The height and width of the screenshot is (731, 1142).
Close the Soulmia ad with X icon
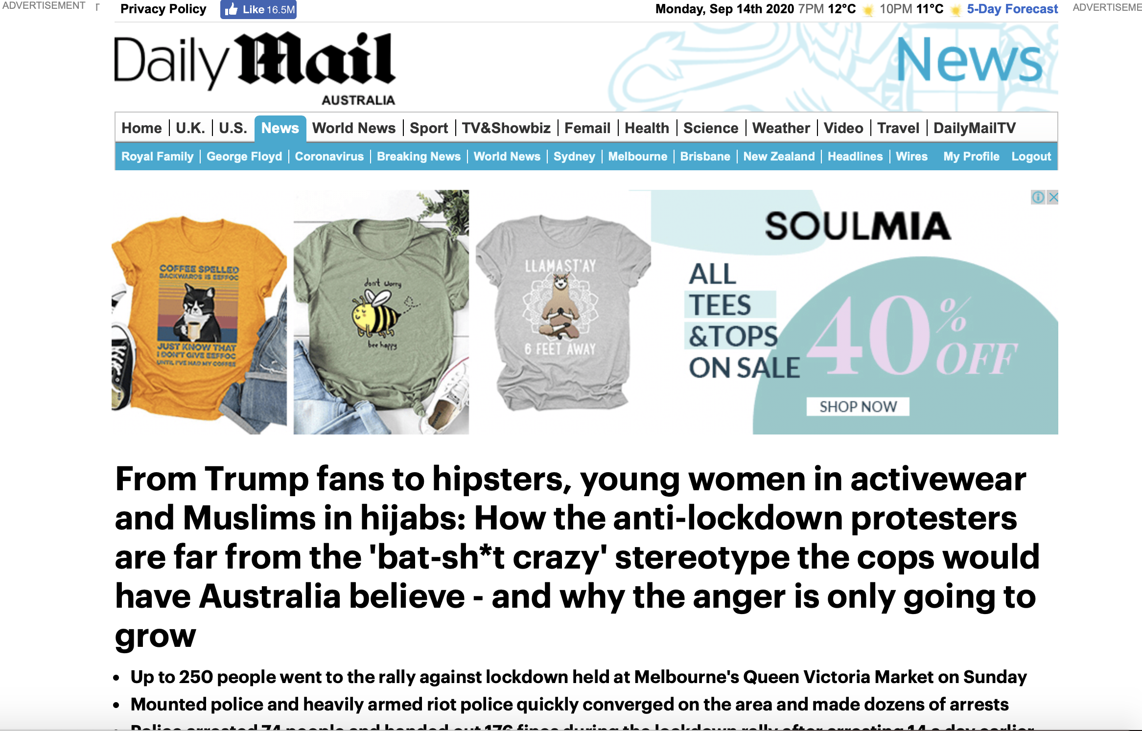[x=1052, y=197]
